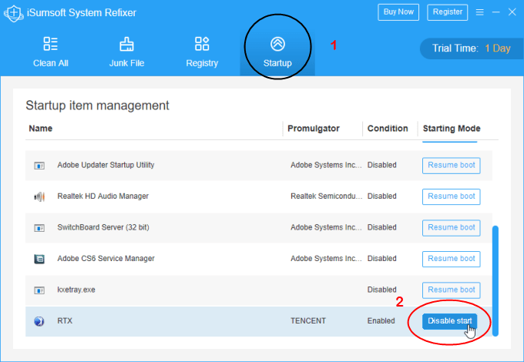Click the kxetray.exe row icon
524x362 pixels.
click(39, 290)
